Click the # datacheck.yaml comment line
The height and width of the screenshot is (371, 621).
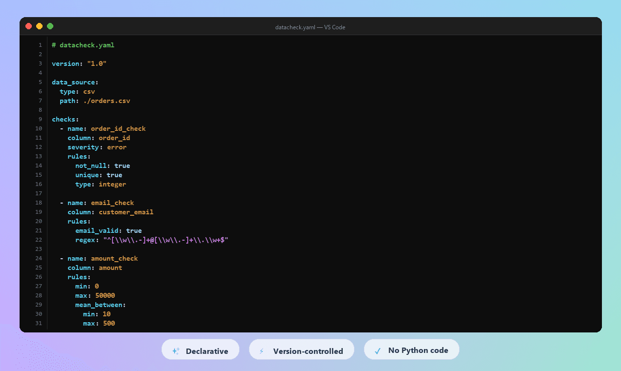point(83,44)
